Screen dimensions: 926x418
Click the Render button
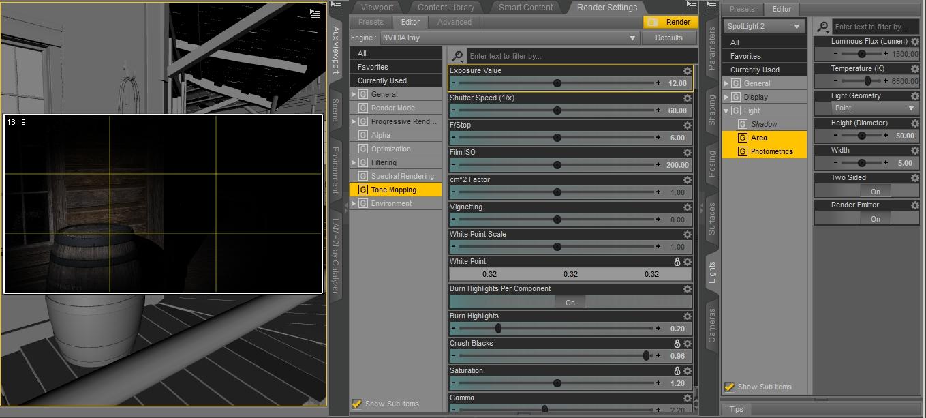pyautogui.click(x=671, y=22)
